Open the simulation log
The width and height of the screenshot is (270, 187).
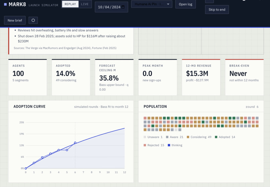click(x=186, y=4)
